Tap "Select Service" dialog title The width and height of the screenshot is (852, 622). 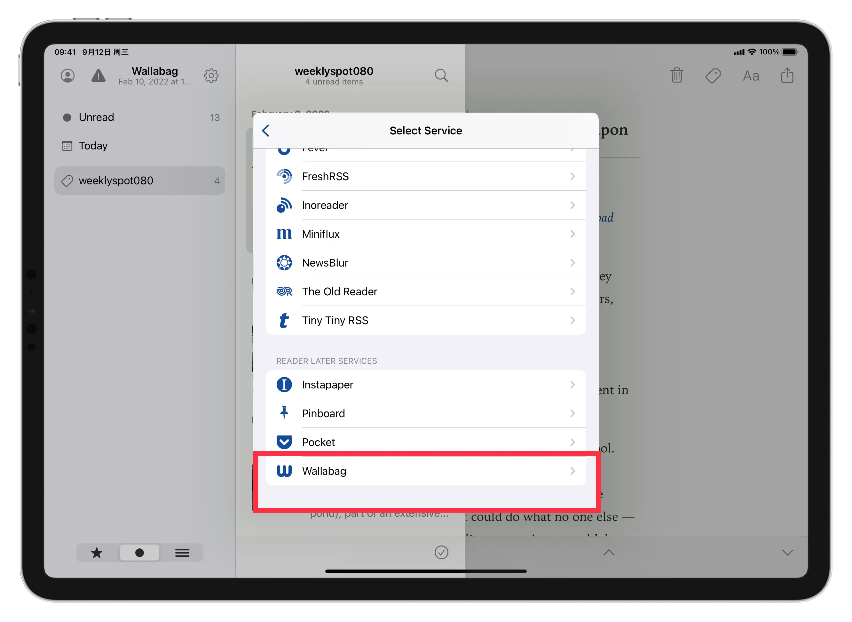click(426, 131)
